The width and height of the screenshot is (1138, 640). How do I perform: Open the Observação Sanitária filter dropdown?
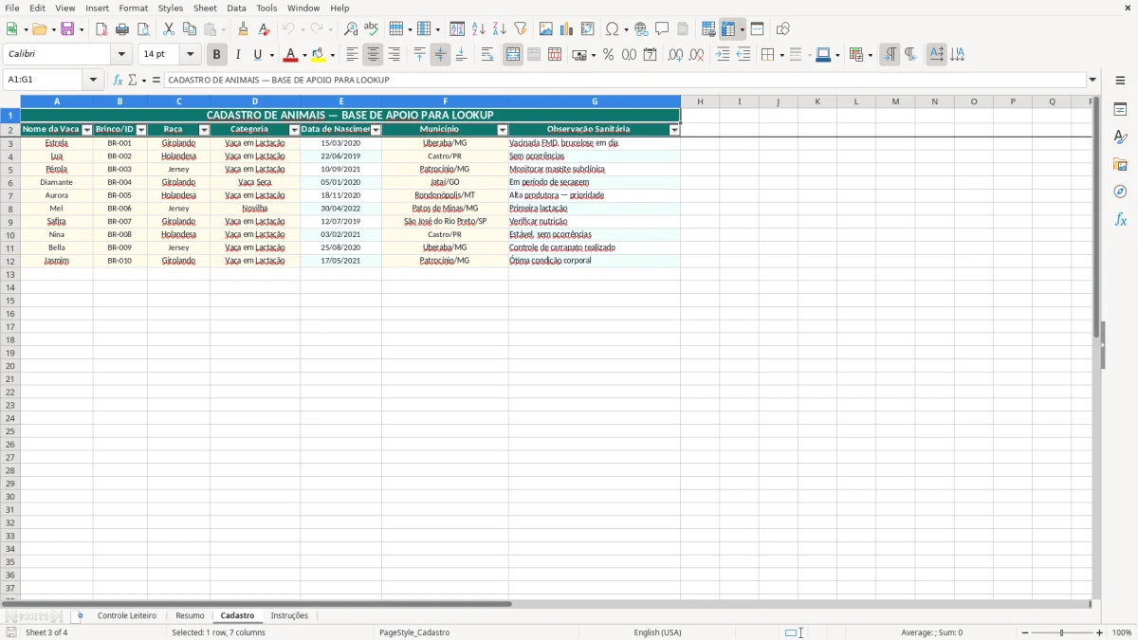point(674,130)
